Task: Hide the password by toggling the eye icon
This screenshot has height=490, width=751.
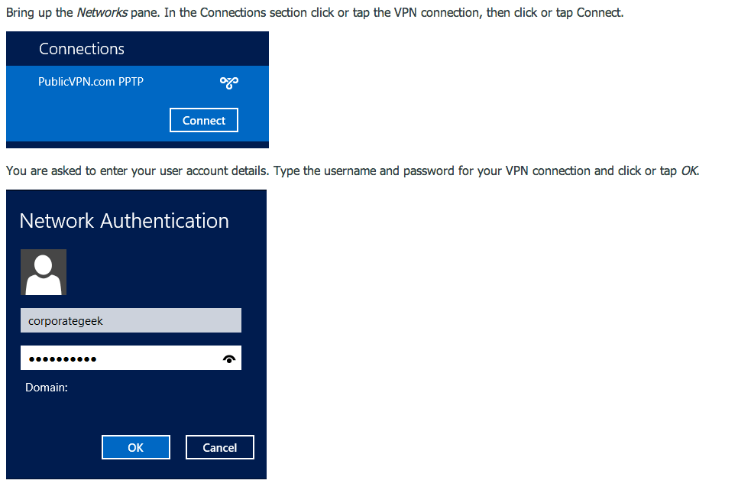Action: 228,358
